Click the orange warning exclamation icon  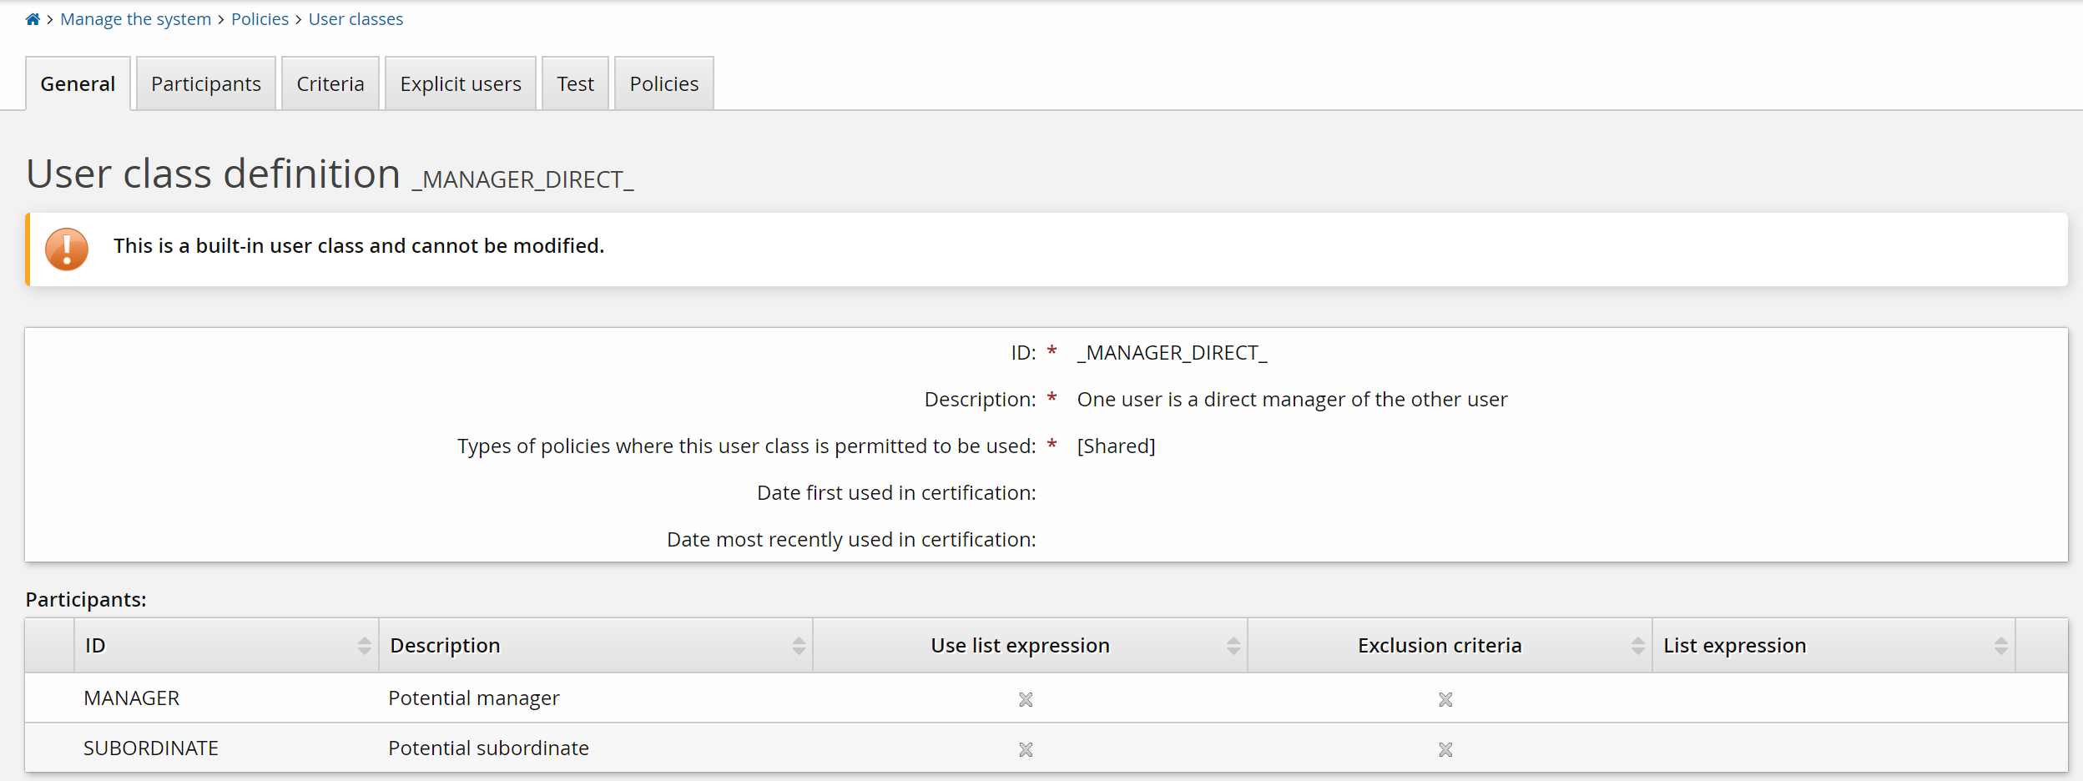[x=67, y=249]
